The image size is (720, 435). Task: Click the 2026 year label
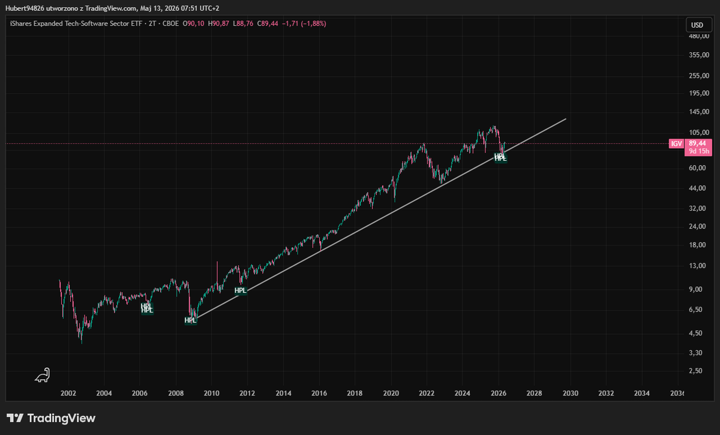(x=498, y=394)
